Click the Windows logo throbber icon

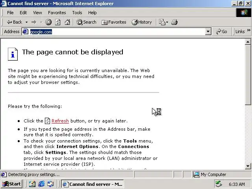click(x=244, y=13)
